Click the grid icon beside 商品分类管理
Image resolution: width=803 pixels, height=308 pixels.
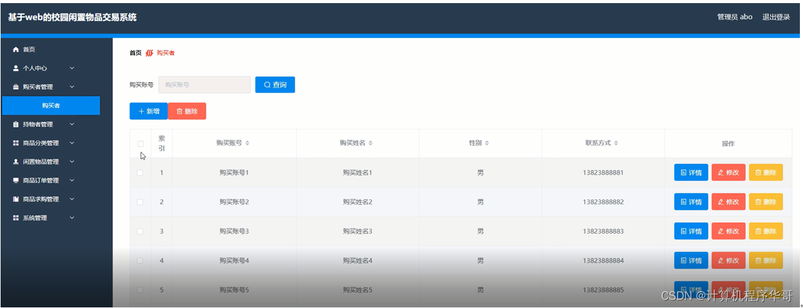pos(16,143)
